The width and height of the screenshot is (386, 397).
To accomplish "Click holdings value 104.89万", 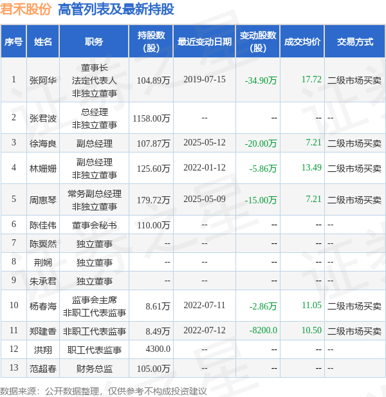I will [153, 80].
